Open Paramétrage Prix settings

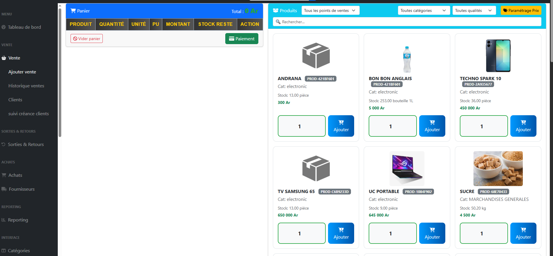coord(521,10)
